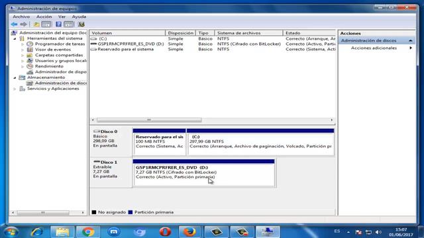The image size is (424, 238).
Task: Select Carpetas compartidas in the tree
Action: 59,55
